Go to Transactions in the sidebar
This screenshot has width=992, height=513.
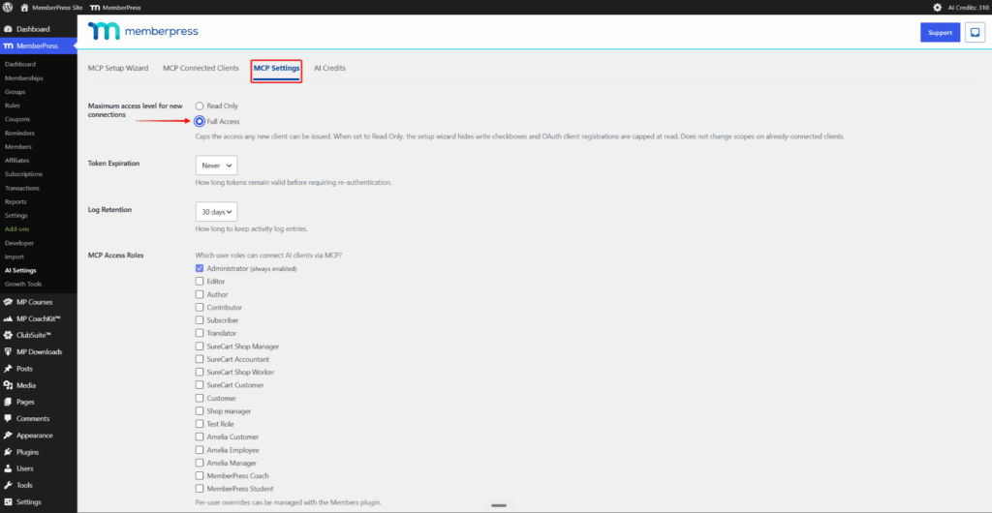22,189
